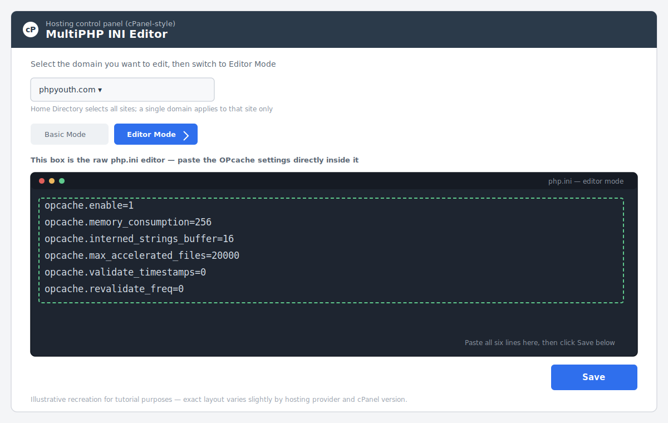Click the 'php.ini — editor mode' title label

click(x=586, y=181)
